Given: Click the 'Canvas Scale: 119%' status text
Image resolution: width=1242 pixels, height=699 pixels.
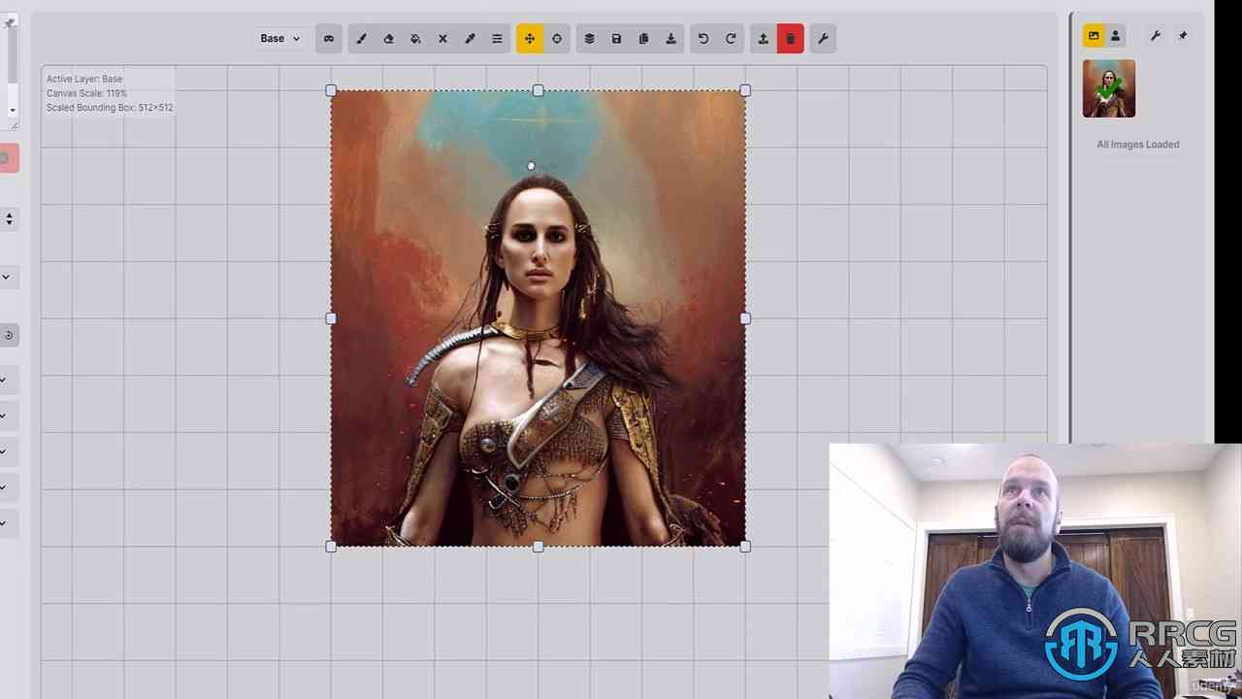Looking at the screenshot, I should pyautogui.click(x=86, y=93).
